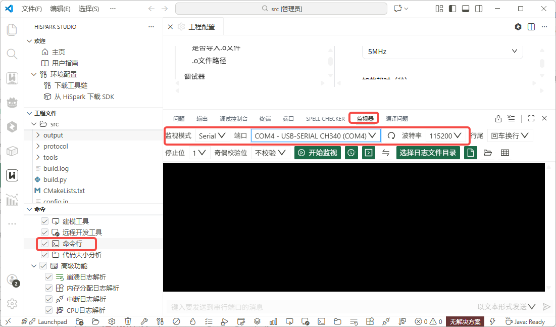Viewport: 556px width, 327px height.
Task: Click the send arrow for serial message
Action: tap(546, 307)
